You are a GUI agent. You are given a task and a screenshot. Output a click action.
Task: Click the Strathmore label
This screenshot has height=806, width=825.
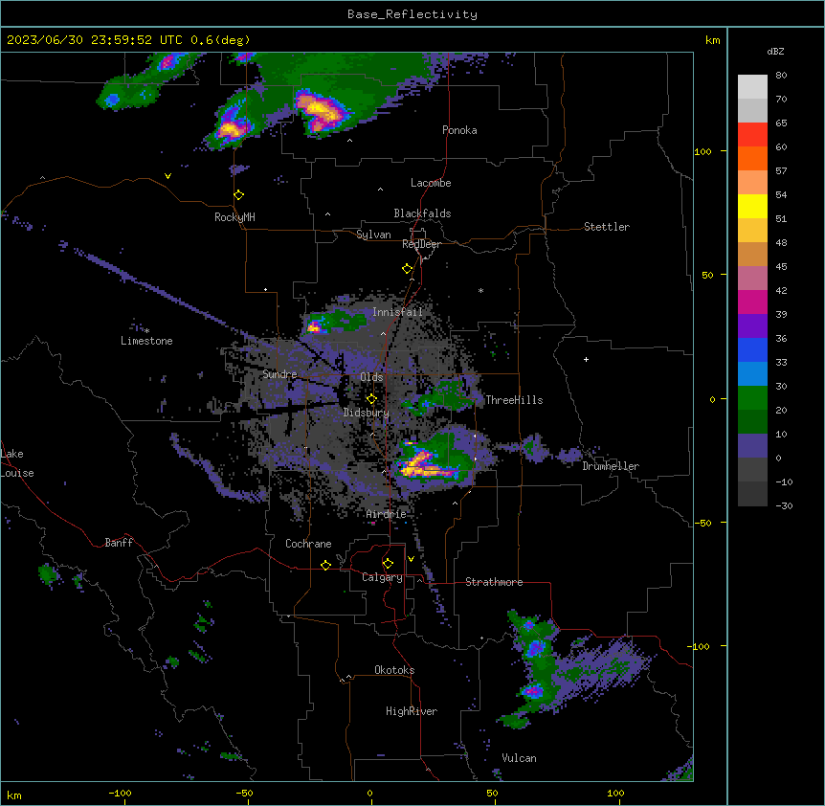coord(494,582)
